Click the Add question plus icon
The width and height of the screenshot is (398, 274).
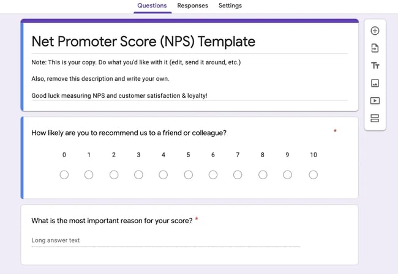point(375,31)
